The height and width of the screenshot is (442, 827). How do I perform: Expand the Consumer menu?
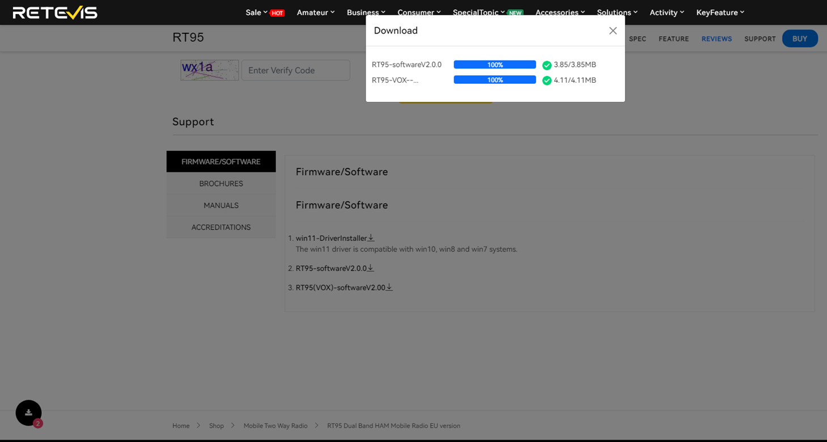coord(419,12)
